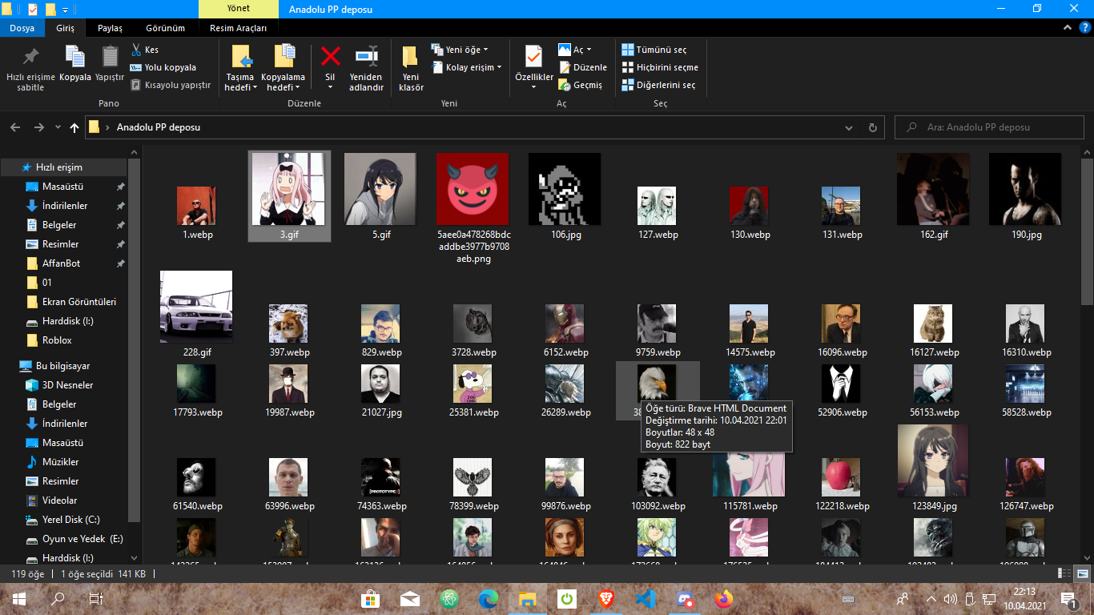
Task: Create a folder with Yeni klasör
Action: tap(411, 68)
